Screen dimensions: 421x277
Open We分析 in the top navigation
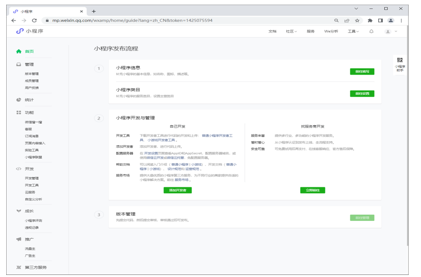(x=331, y=31)
